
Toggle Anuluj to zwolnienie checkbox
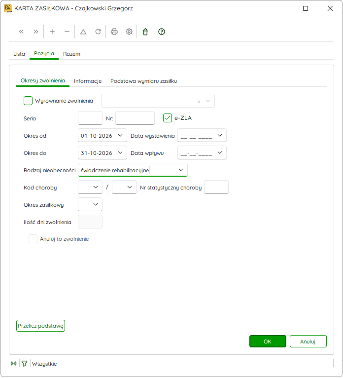[33, 239]
